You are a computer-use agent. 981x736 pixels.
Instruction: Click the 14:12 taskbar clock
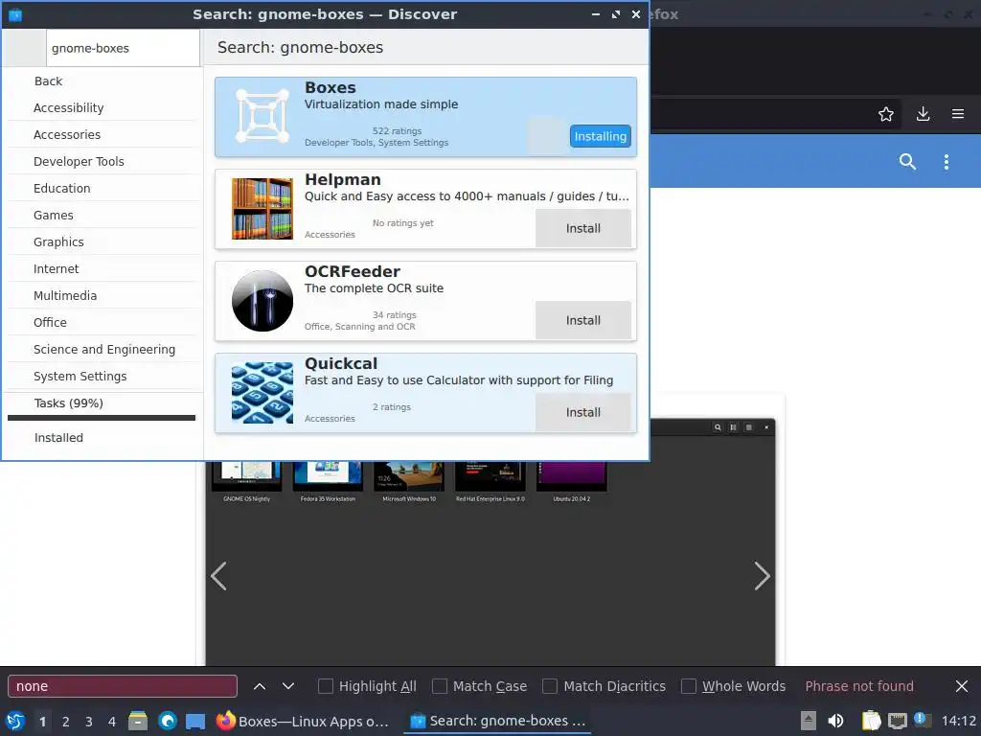click(x=958, y=721)
